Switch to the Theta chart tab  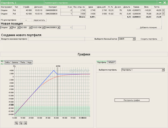click(x=23, y=62)
